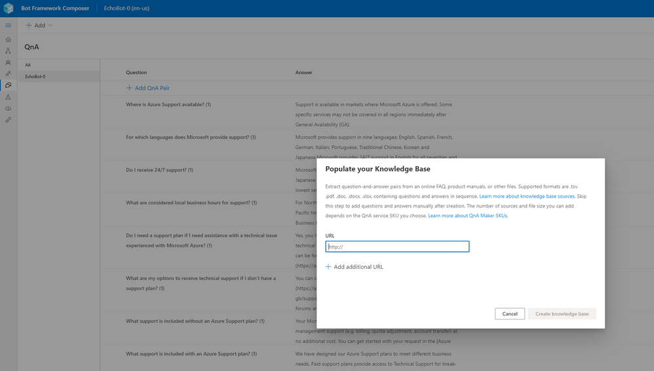Click the Cancel button in dialog
This screenshot has width=654, height=371.
coord(510,314)
